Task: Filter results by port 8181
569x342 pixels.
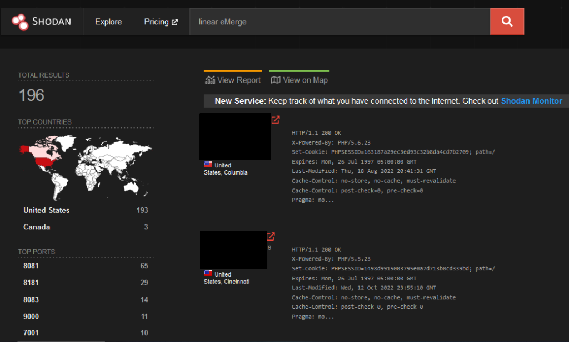Action: coord(30,283)
